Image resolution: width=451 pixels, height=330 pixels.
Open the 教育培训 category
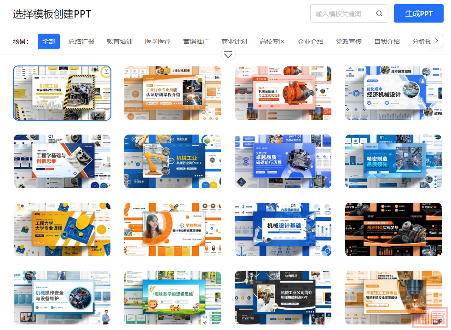point(120,41)
